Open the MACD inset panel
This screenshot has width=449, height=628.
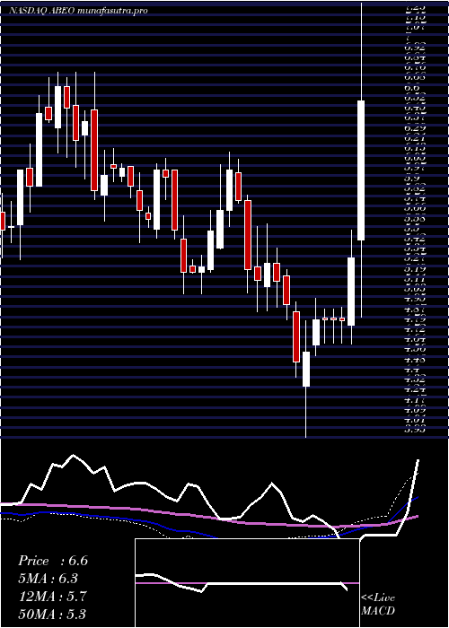(x=247, y=583)
